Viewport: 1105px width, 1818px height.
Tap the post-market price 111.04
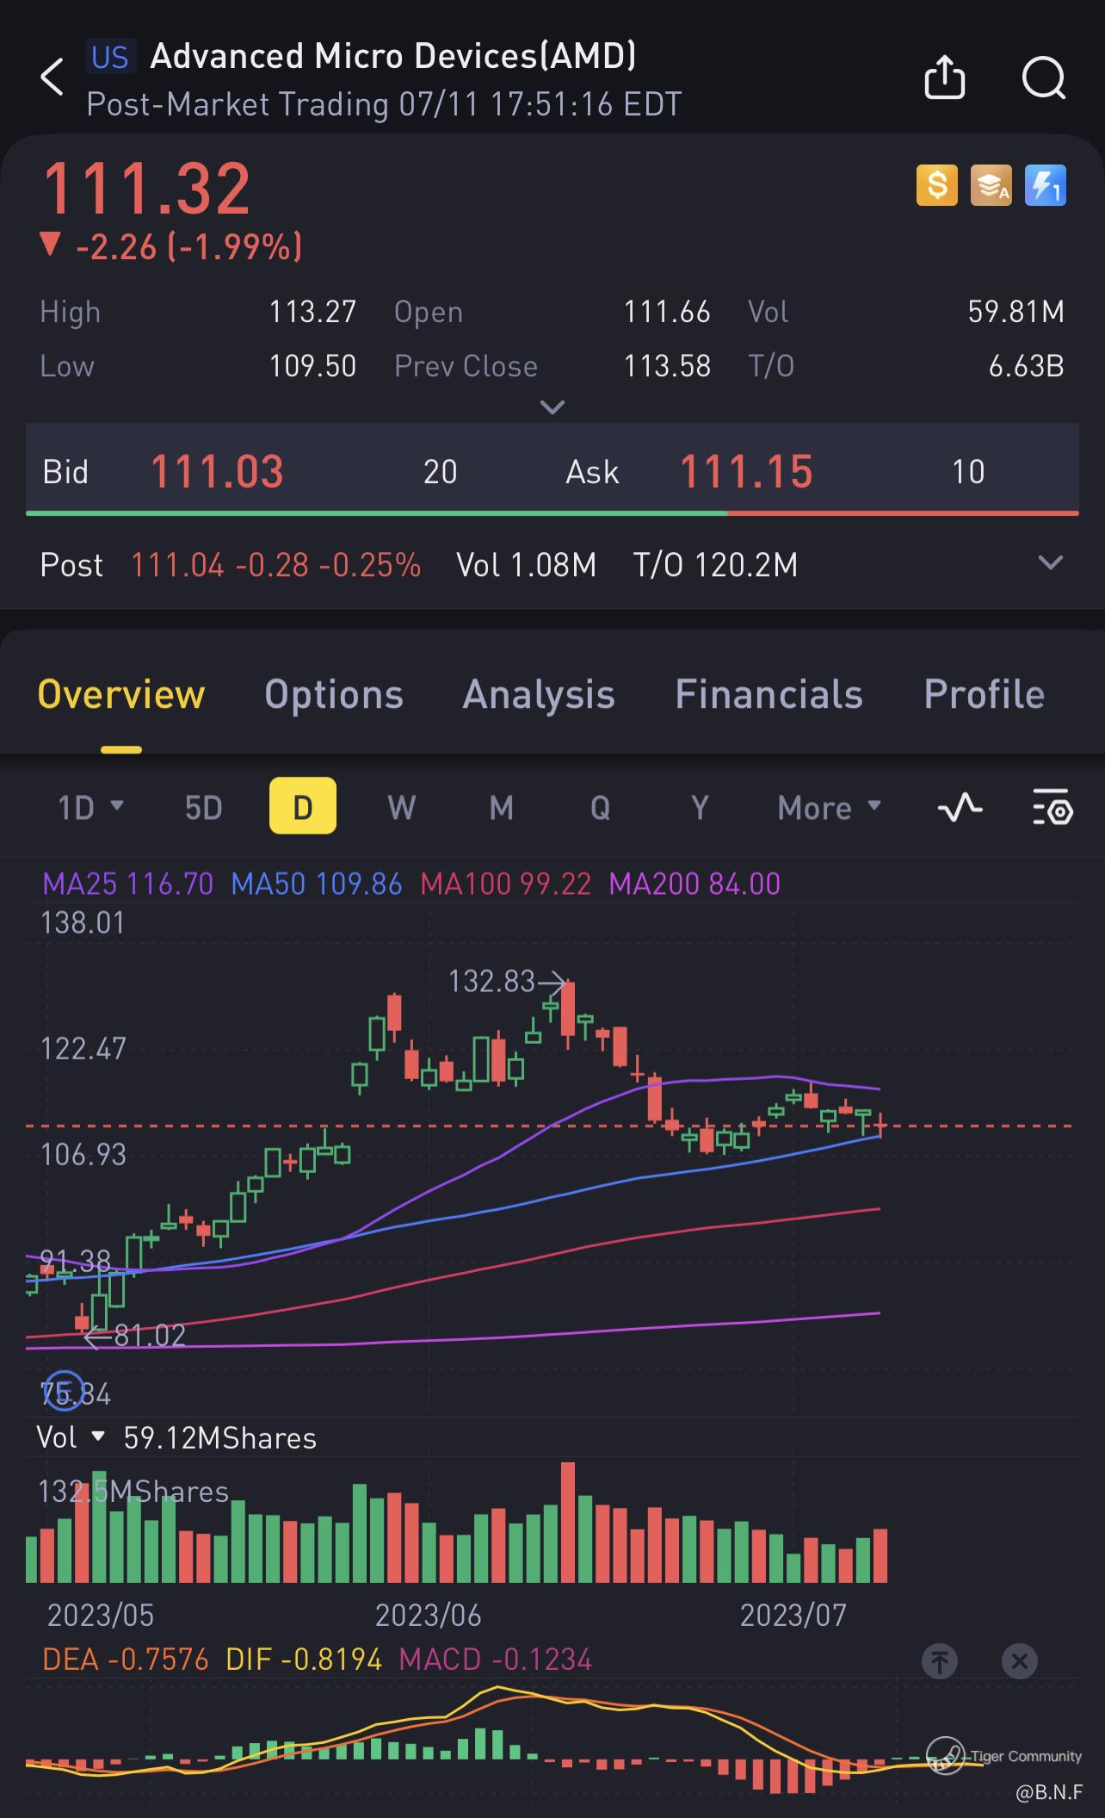[177, 565]
